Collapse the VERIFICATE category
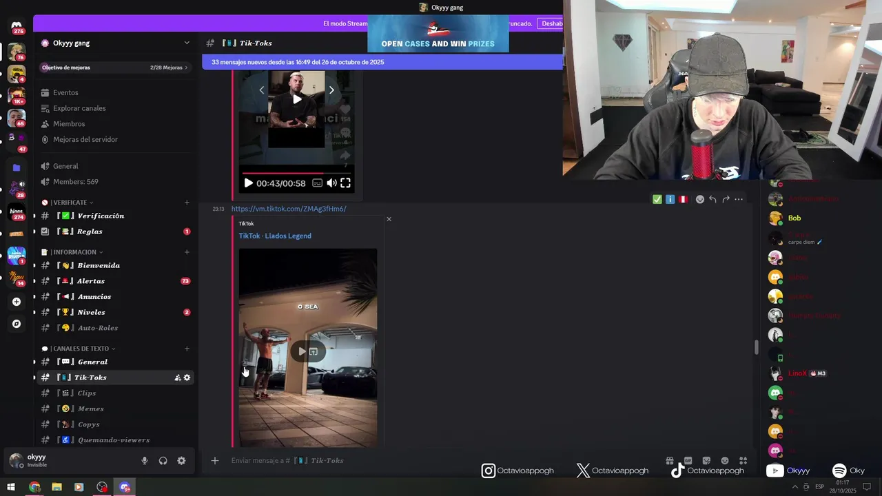The image size is (882, 496). [x=72, y=203]
